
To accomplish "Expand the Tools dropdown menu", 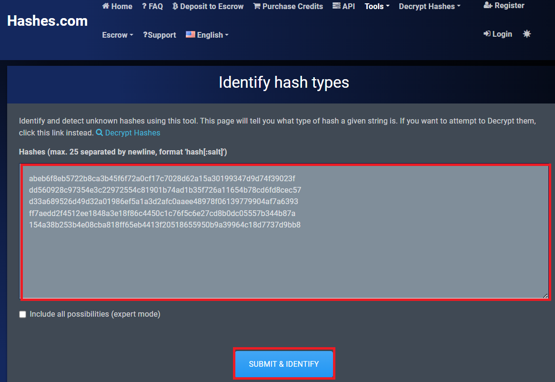I will click(x=377, y=6).
